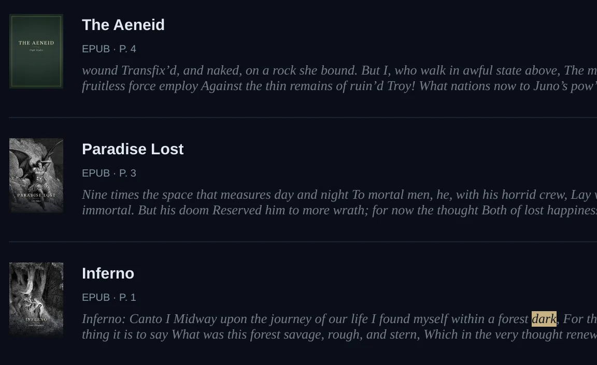The image size is (597, 365).
Task: Open the Inferno cover thumbnail
Action: click(x=36, y=299)
